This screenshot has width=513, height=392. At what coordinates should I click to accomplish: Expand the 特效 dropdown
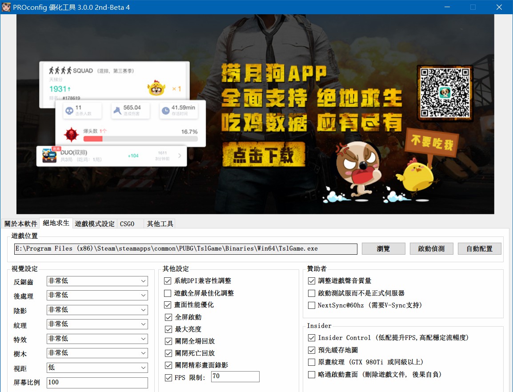(x=97, y=339)
